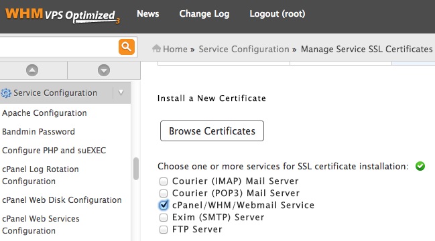Click the sidebar vertical scrollbar handle
The height and width of the screenshot is (241, 435).
coord(136,169)
